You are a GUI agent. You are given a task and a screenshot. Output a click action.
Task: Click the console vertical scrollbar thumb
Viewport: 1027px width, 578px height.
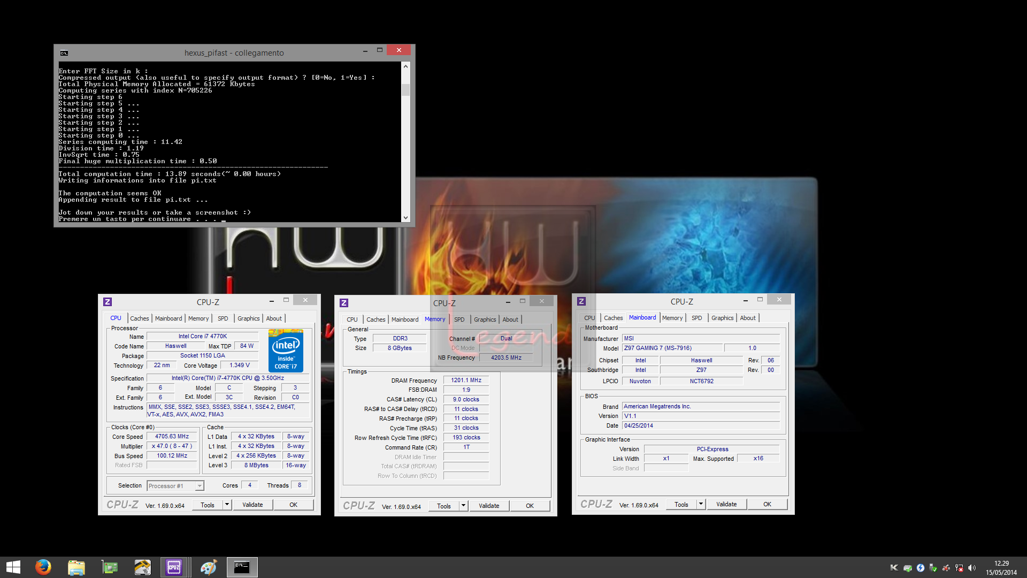tap(406, 89)
